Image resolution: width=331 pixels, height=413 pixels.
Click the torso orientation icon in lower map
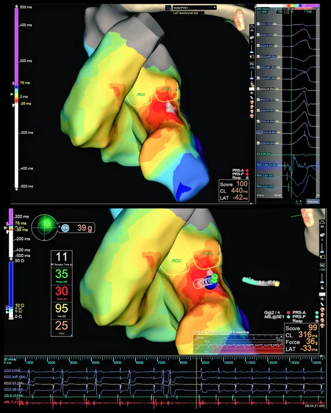[x=309, y=218]
